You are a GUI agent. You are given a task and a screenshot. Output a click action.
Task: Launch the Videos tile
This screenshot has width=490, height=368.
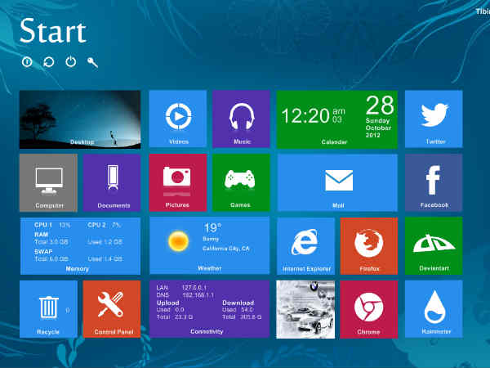(178, 119)
